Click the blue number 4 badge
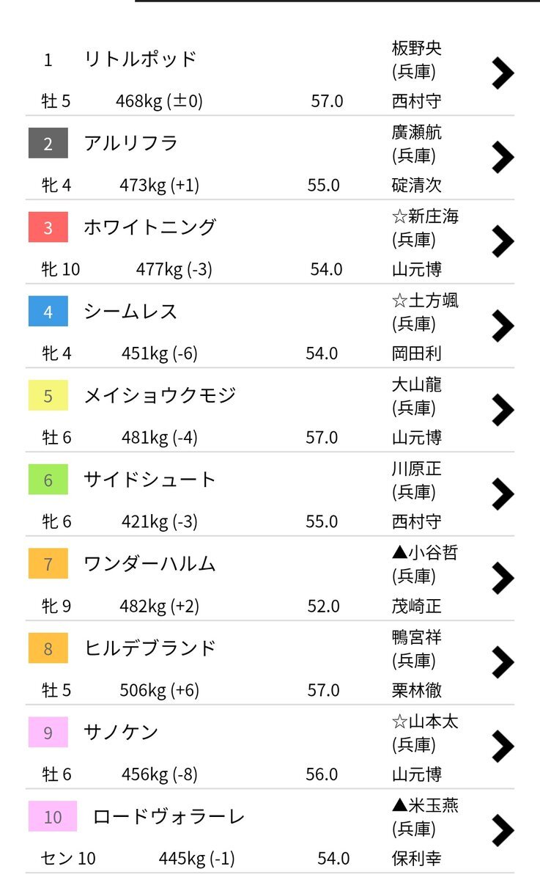This screenshot has width=540, height=880. tap(48, 312)
